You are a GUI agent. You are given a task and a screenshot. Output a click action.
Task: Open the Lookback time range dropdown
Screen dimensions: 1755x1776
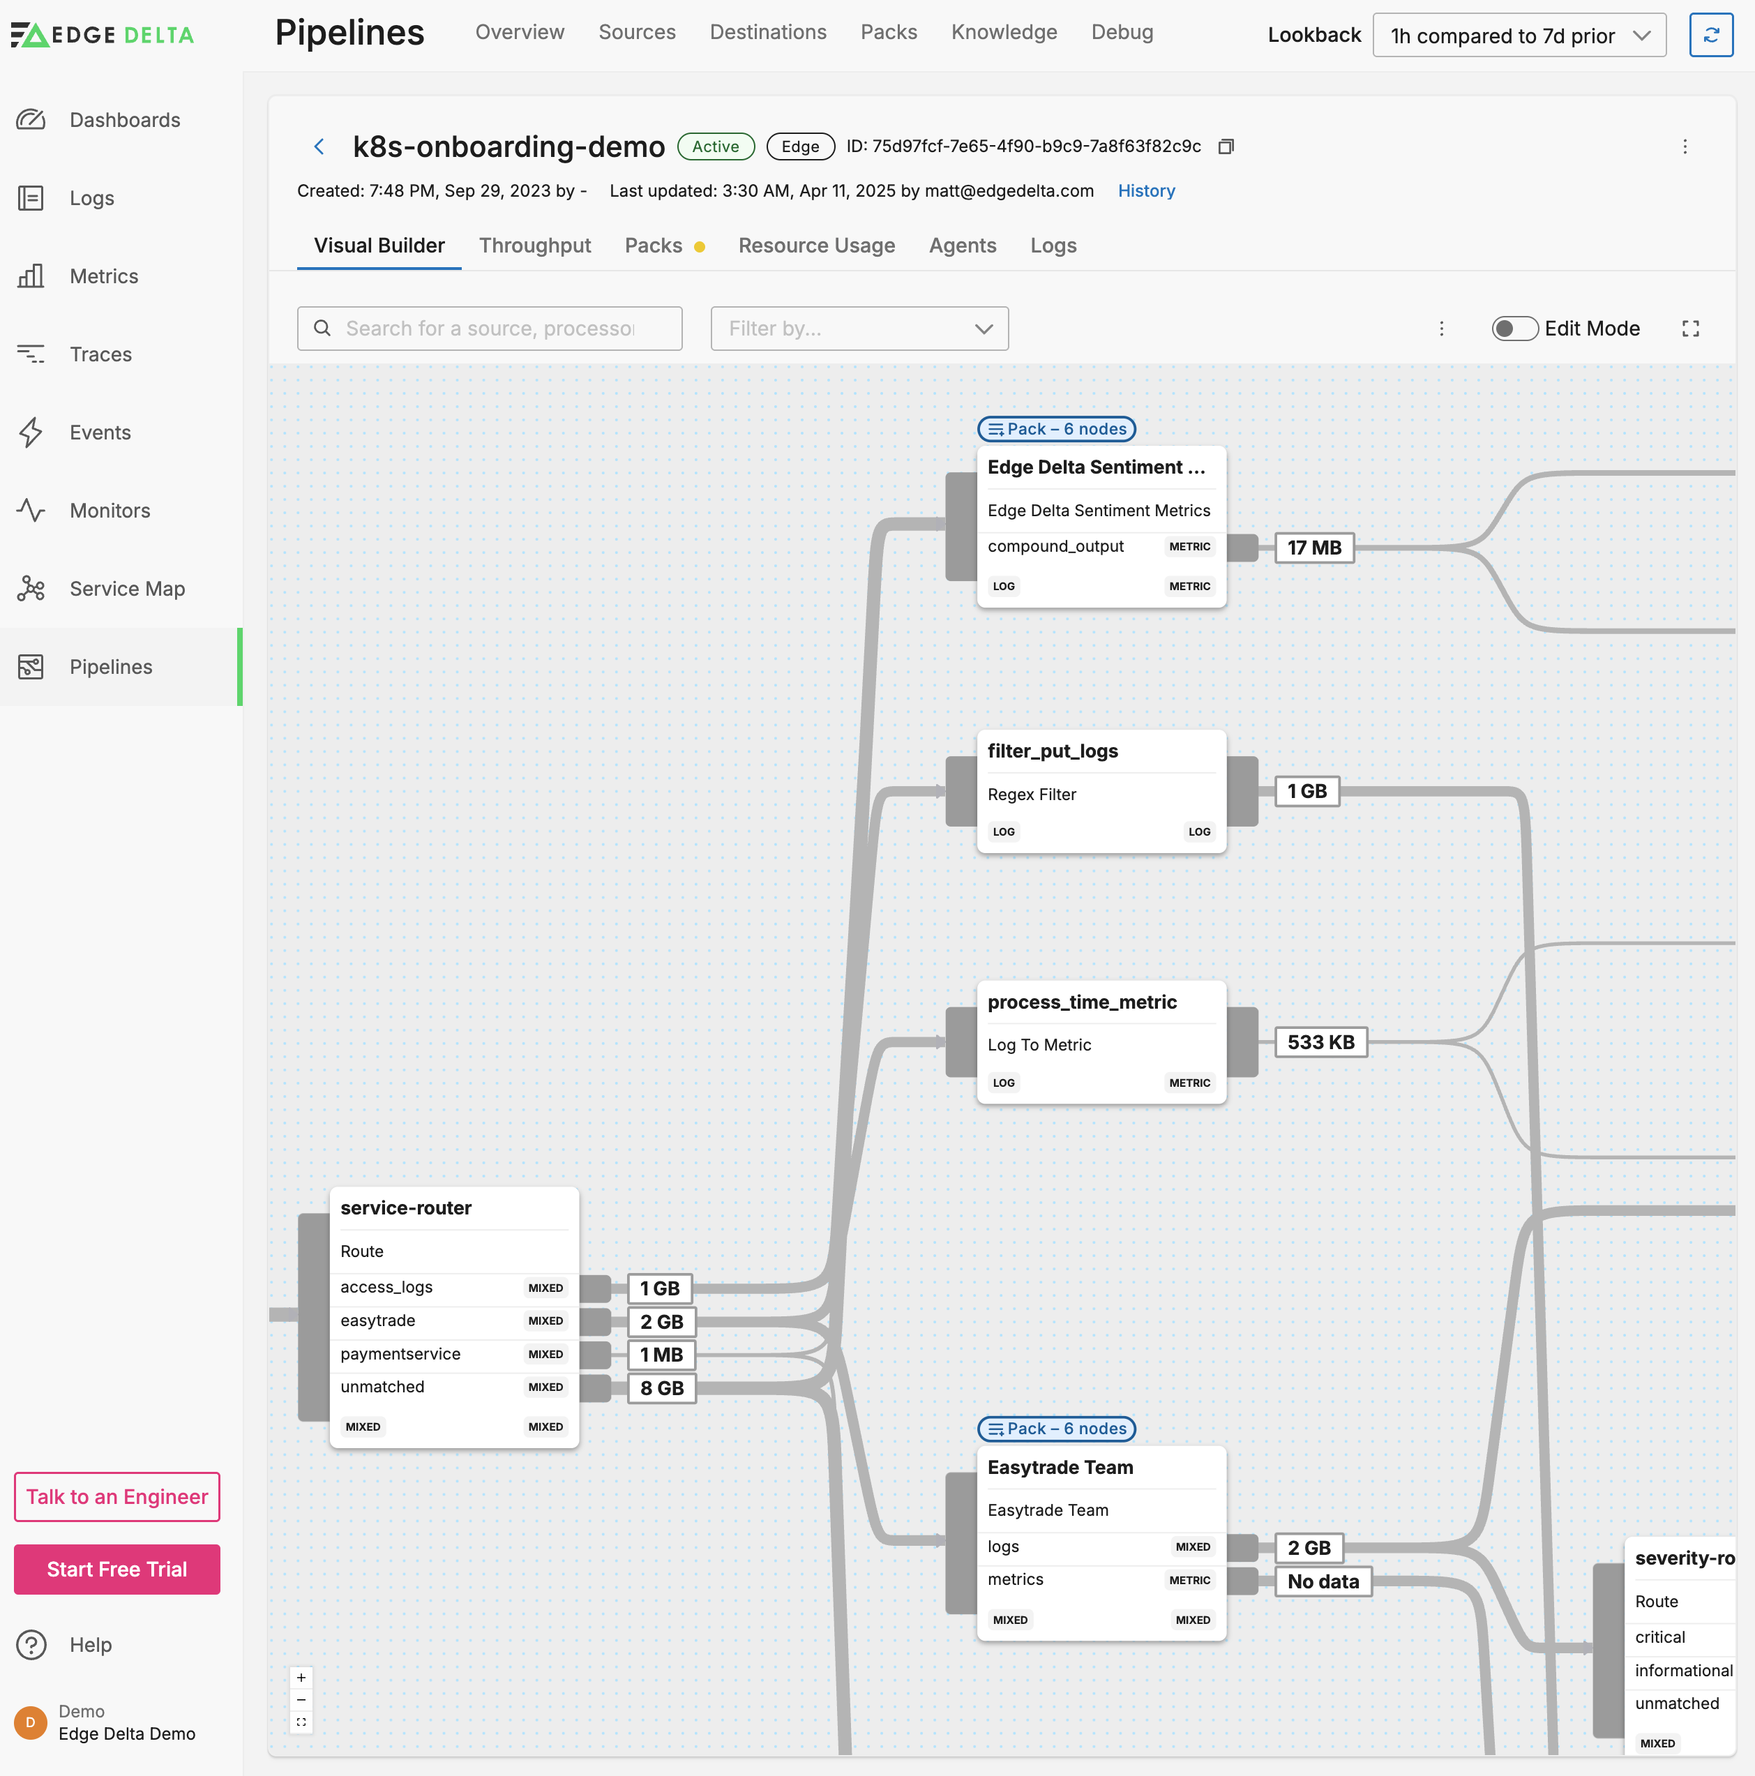pyautogui.click(x=1519, y=35)
